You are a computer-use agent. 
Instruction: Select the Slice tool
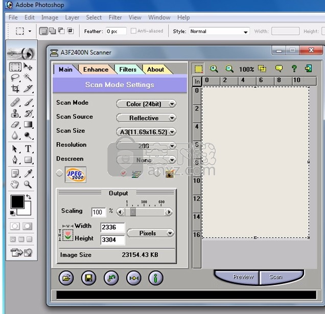[28, 88]
